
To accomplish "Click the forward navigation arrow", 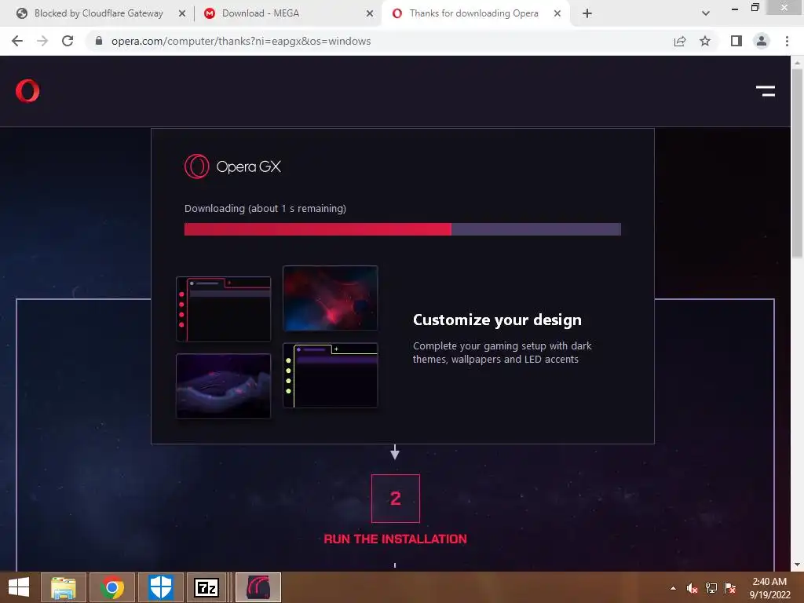I will [x=42, y=41].
